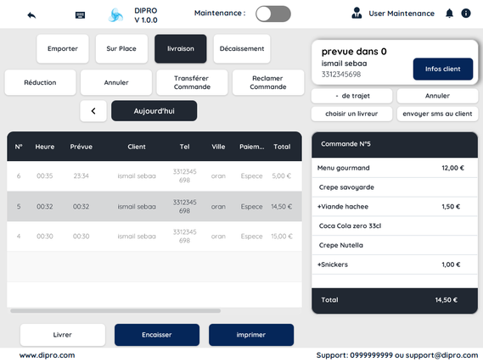
Task: Open notifications bell icon
Action: [x=449, y=14]
